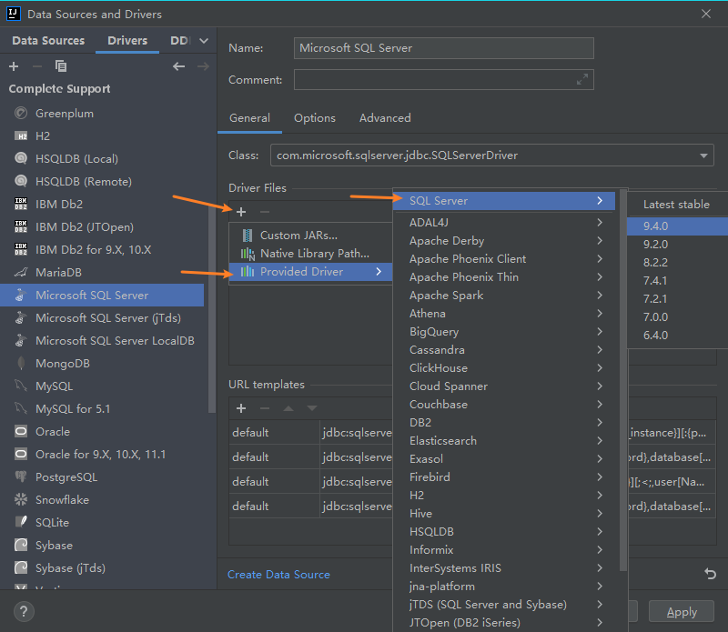Select version 9.2.0 from list
The height and width of the screenshot is (632, 728).
pos(655,245)
